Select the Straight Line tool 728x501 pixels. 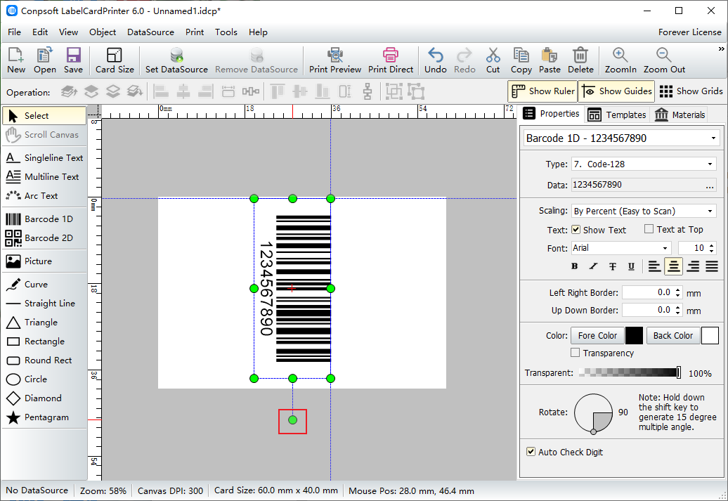tap(44, 304)
